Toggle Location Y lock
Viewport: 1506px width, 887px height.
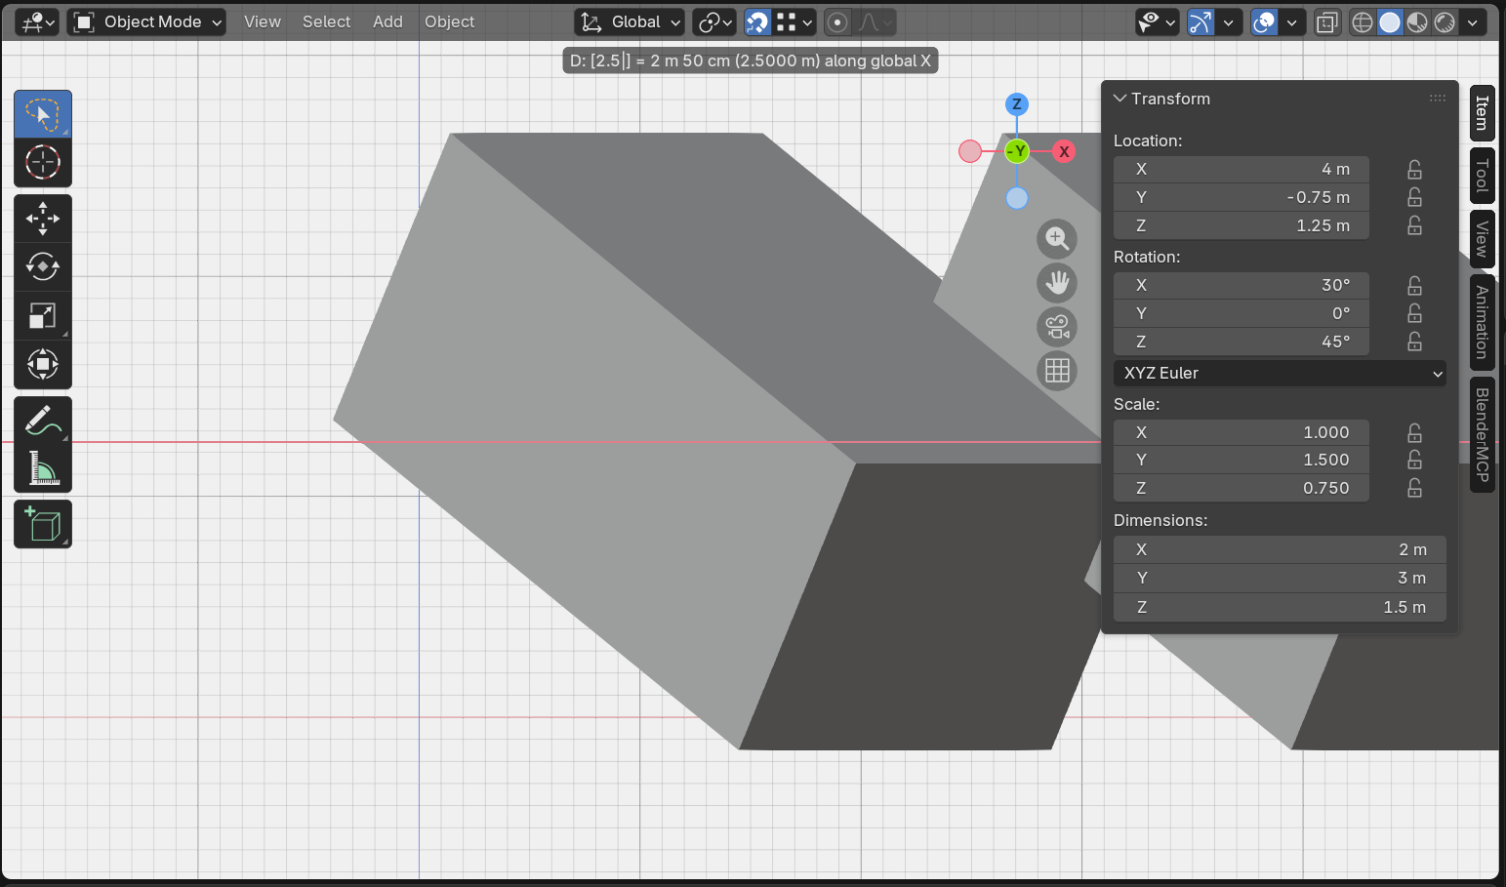[x=1414, y=198]
